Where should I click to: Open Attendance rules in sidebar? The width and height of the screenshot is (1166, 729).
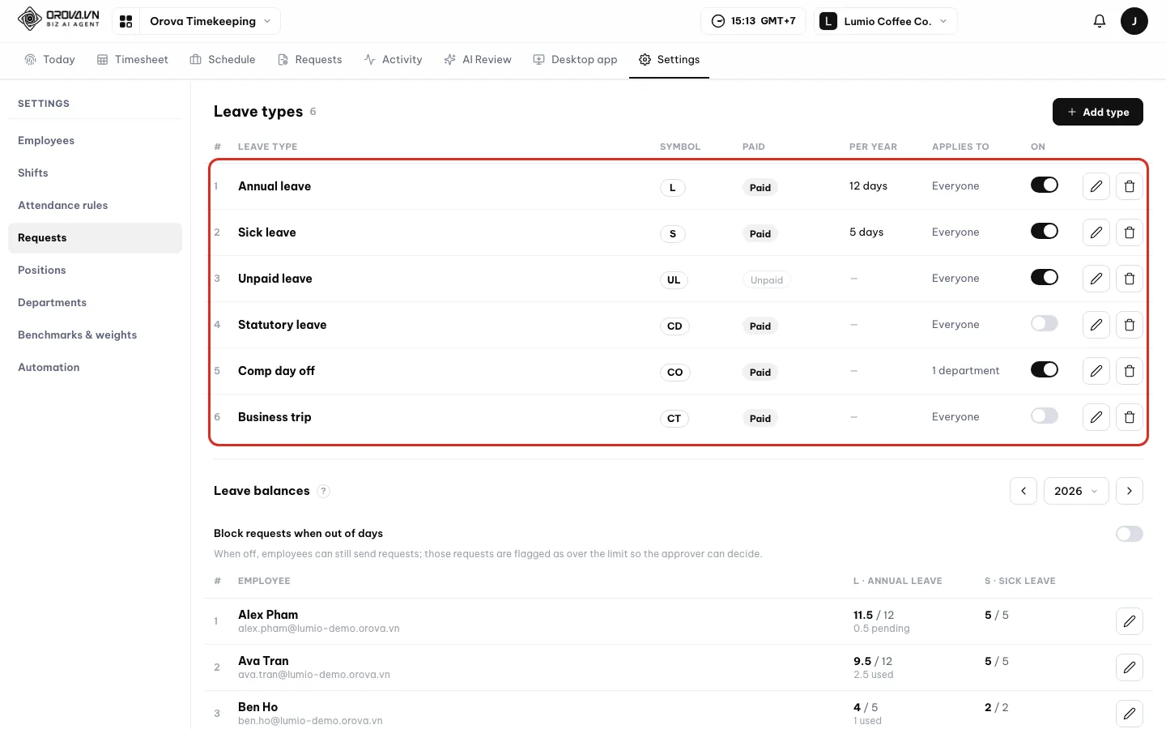(x=95, y=206)
